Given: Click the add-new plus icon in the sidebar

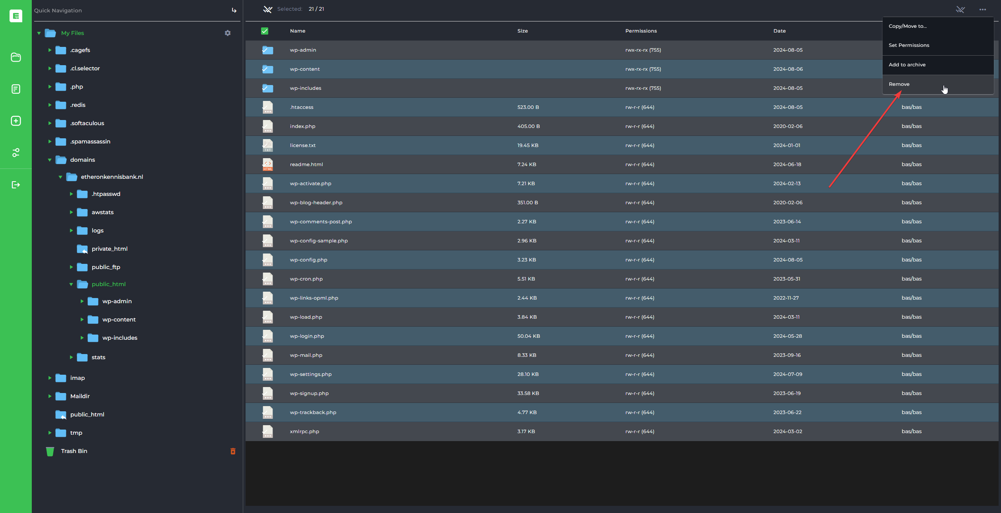Looking at the screenshot, I should [x=16, y=121].
